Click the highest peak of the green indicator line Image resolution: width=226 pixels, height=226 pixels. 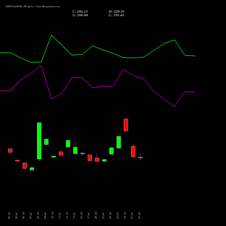(52, 35)
